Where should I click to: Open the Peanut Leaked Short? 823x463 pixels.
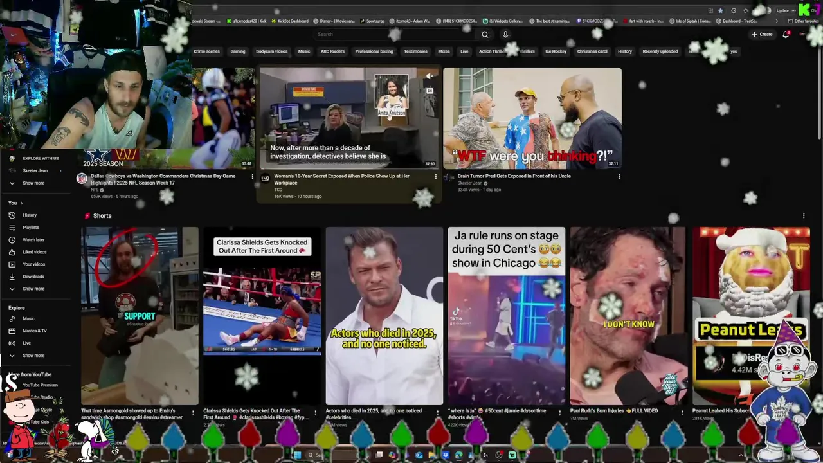click(x=751, y=316)
